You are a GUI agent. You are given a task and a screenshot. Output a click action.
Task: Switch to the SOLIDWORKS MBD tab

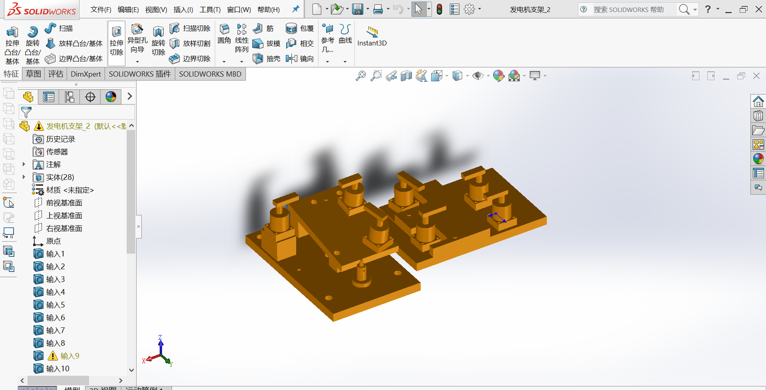pos(210,74)
